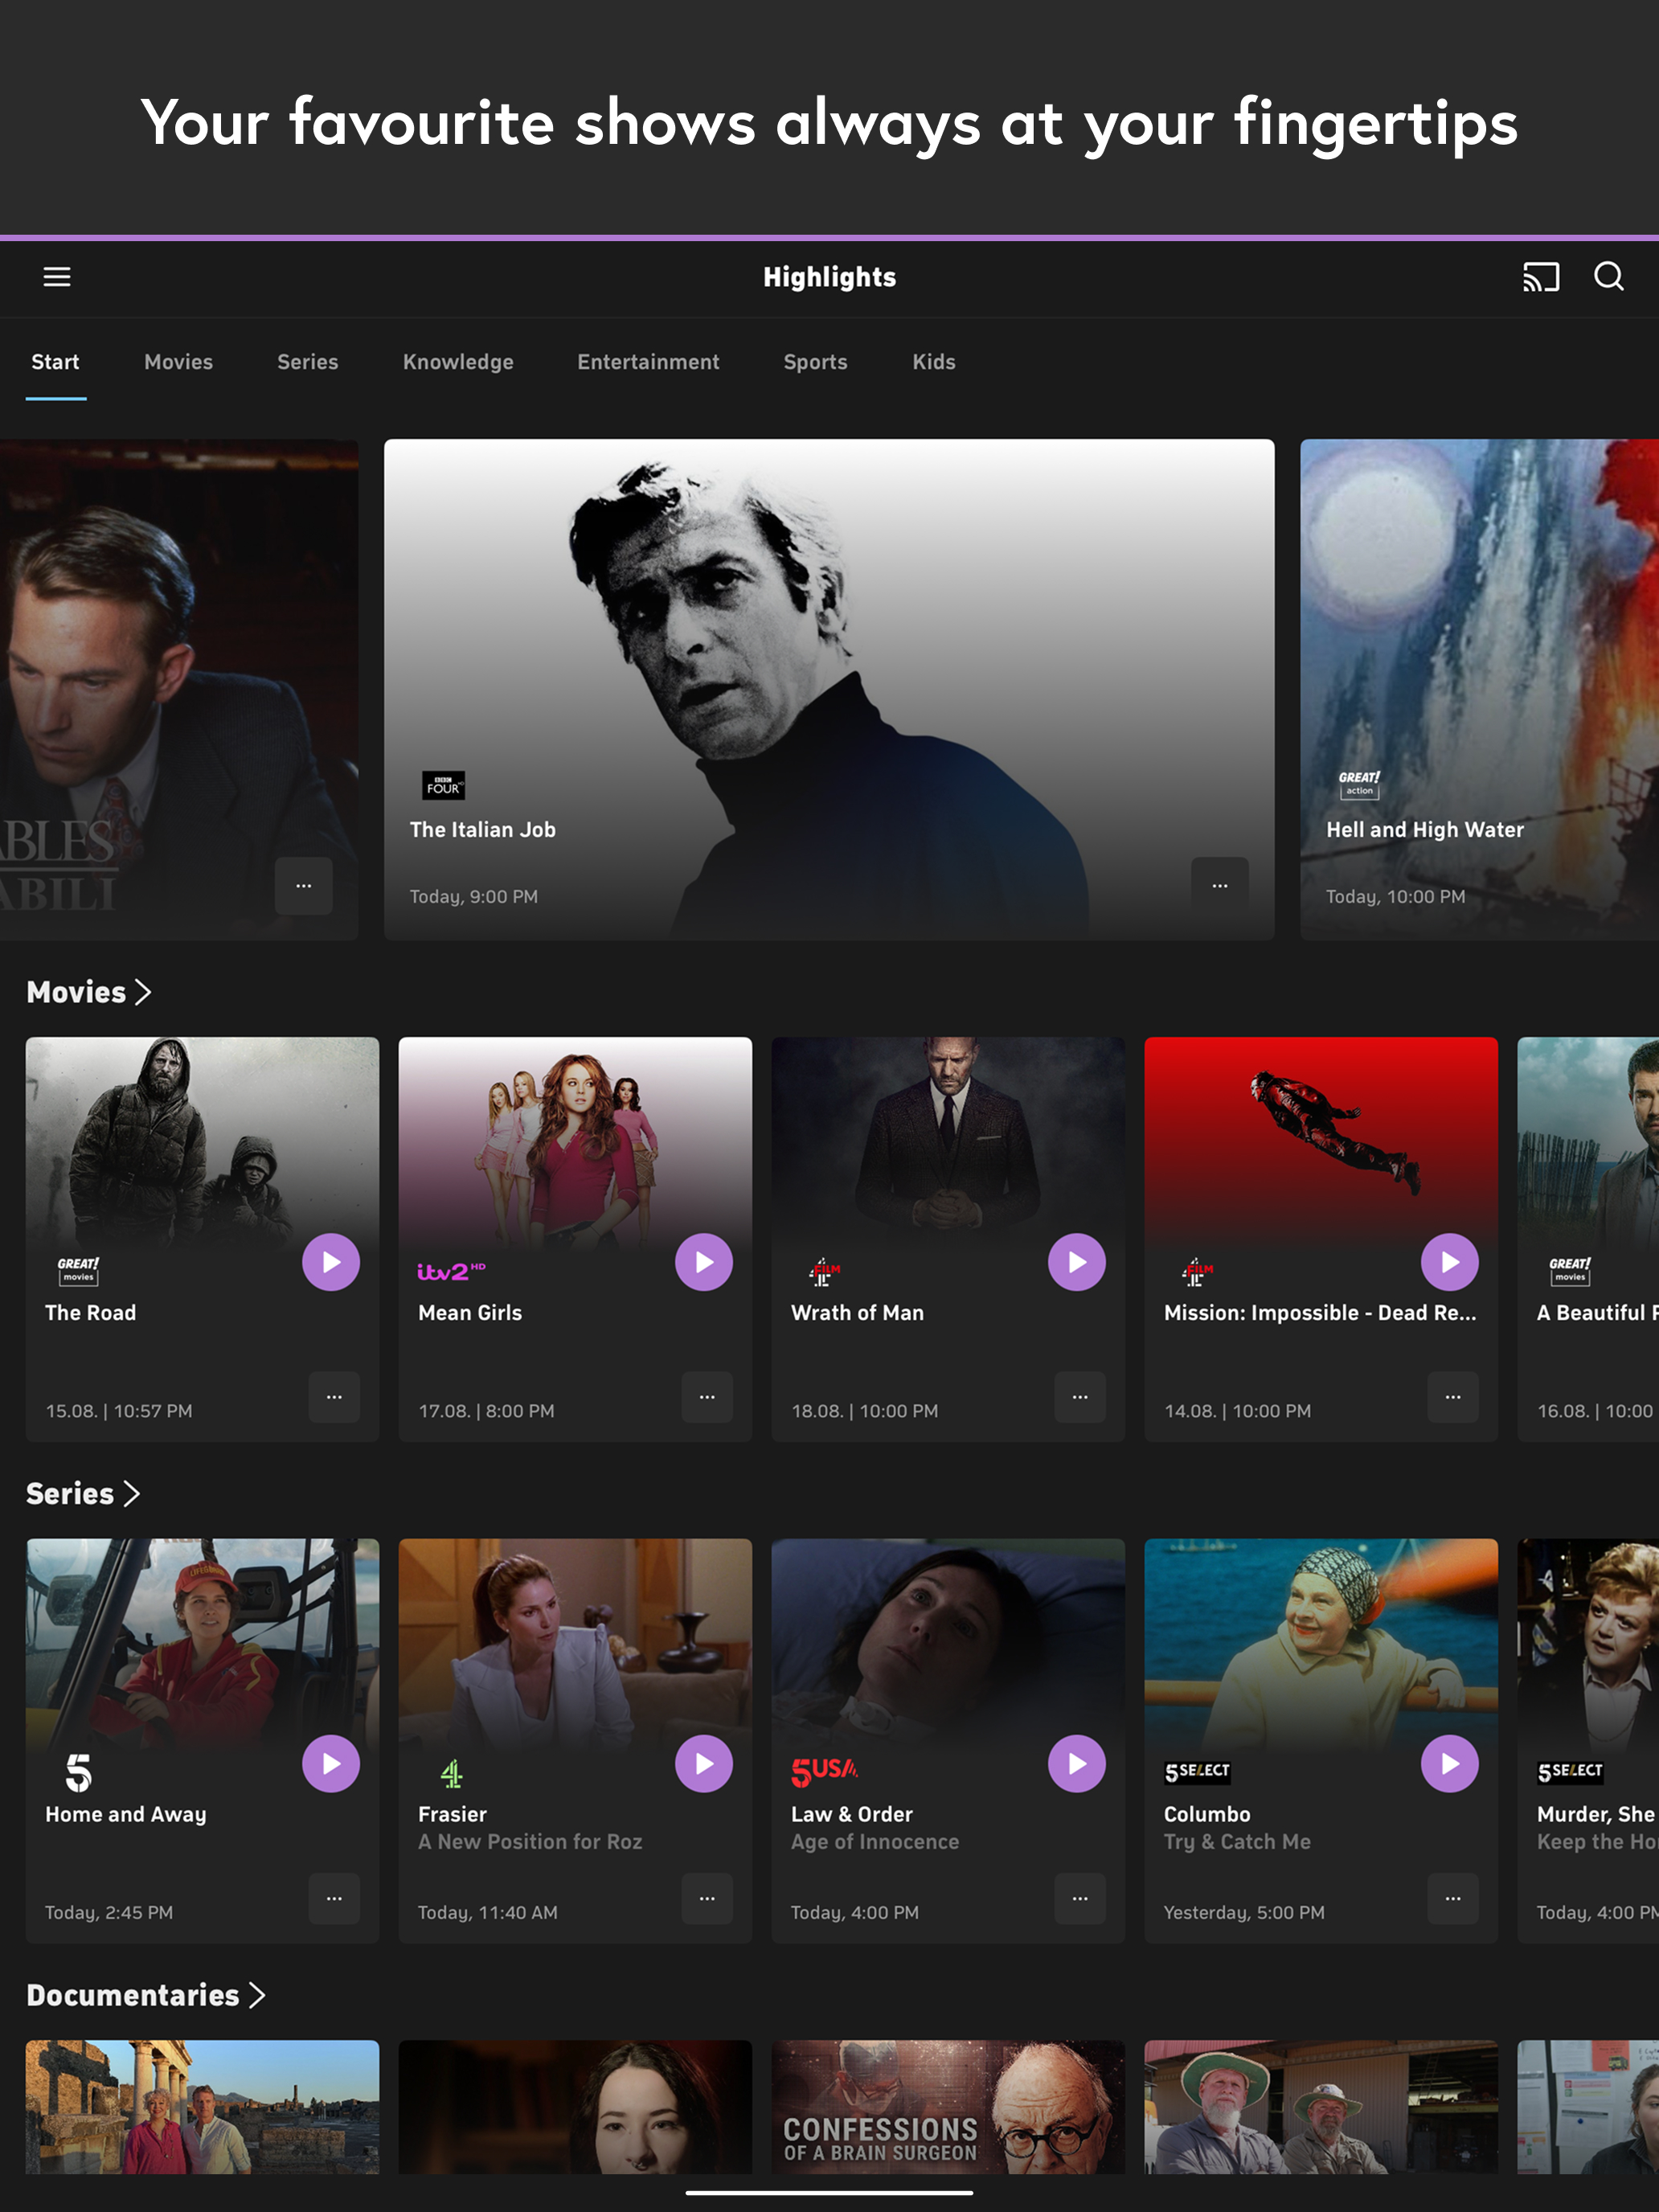Tap 5SELECT logo on Columbo card
The width and height of the screenshot is (1659, 2212).
pos(1197,1772)
